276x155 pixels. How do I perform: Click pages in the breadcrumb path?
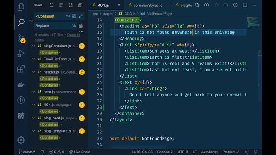pos(108,14)
